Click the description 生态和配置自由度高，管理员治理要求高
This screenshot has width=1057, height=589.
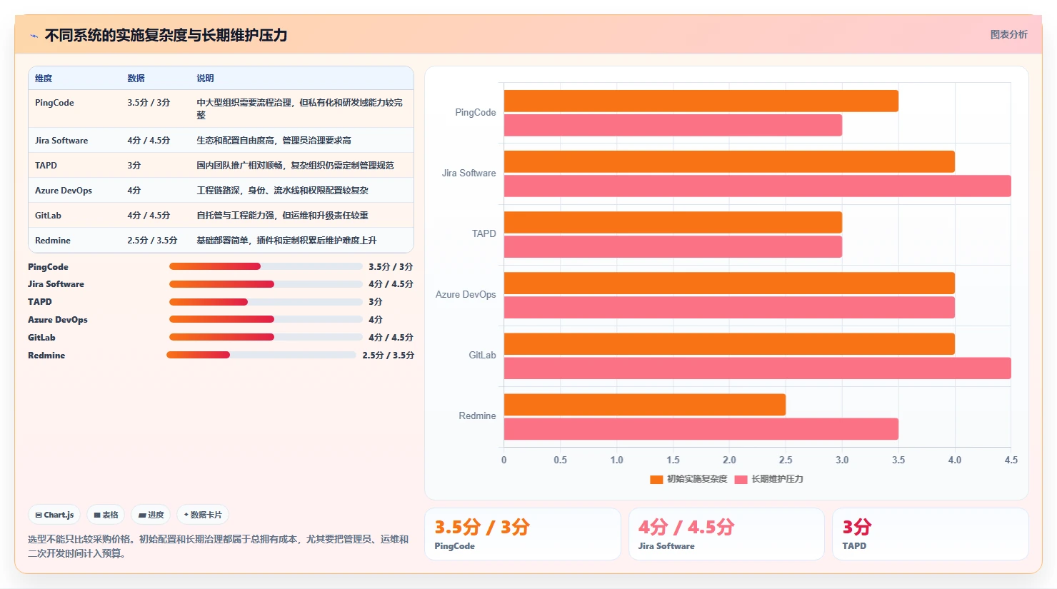tap(274, 141)
